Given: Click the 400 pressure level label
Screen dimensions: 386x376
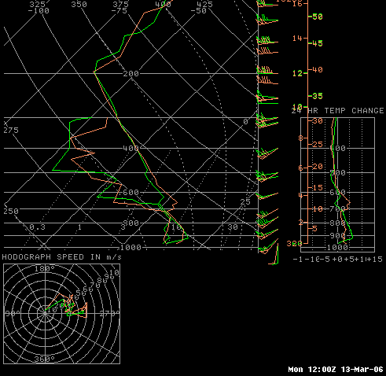Looking at the screenshot, I should [131, 149].
